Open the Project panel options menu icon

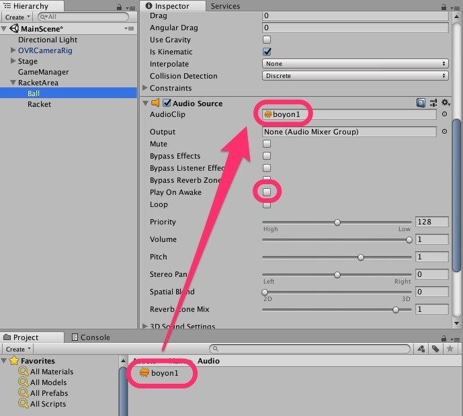[456, 339]
